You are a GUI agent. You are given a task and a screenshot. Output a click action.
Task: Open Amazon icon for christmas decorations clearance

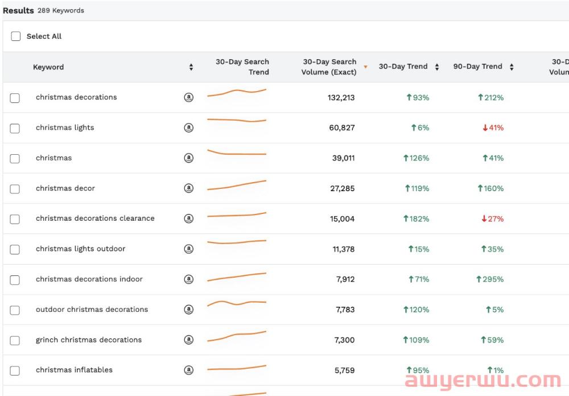click(x=189, y=218)
